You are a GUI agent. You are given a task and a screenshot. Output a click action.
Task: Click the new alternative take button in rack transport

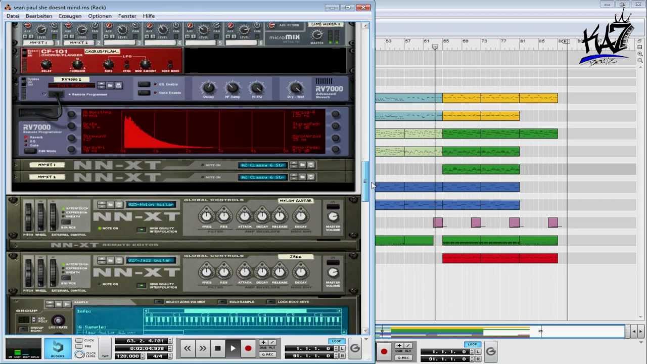pyautogui.click(x=272, y=342)
